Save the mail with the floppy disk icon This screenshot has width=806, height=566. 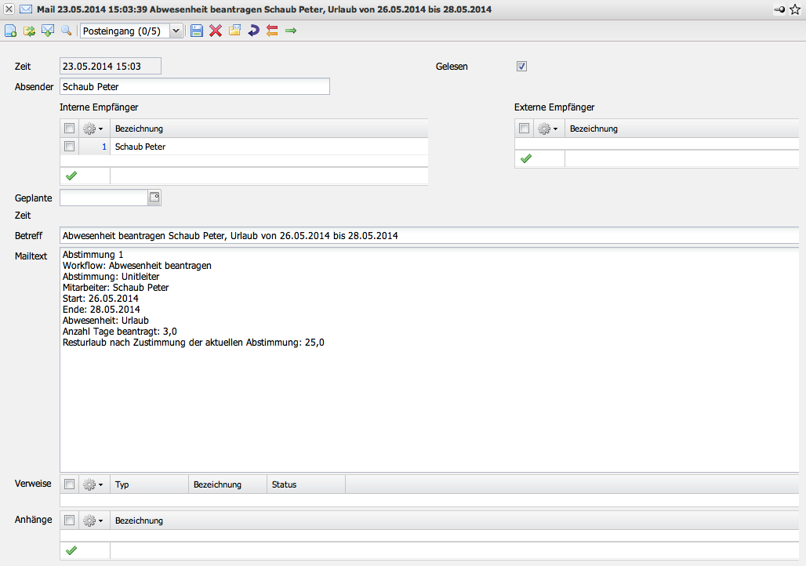pos(197,31)
